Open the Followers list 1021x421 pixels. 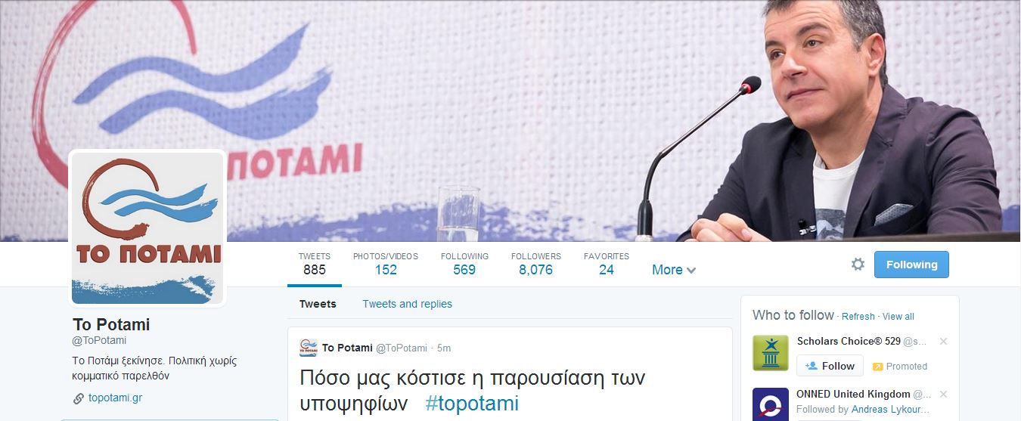coord(535,264)
